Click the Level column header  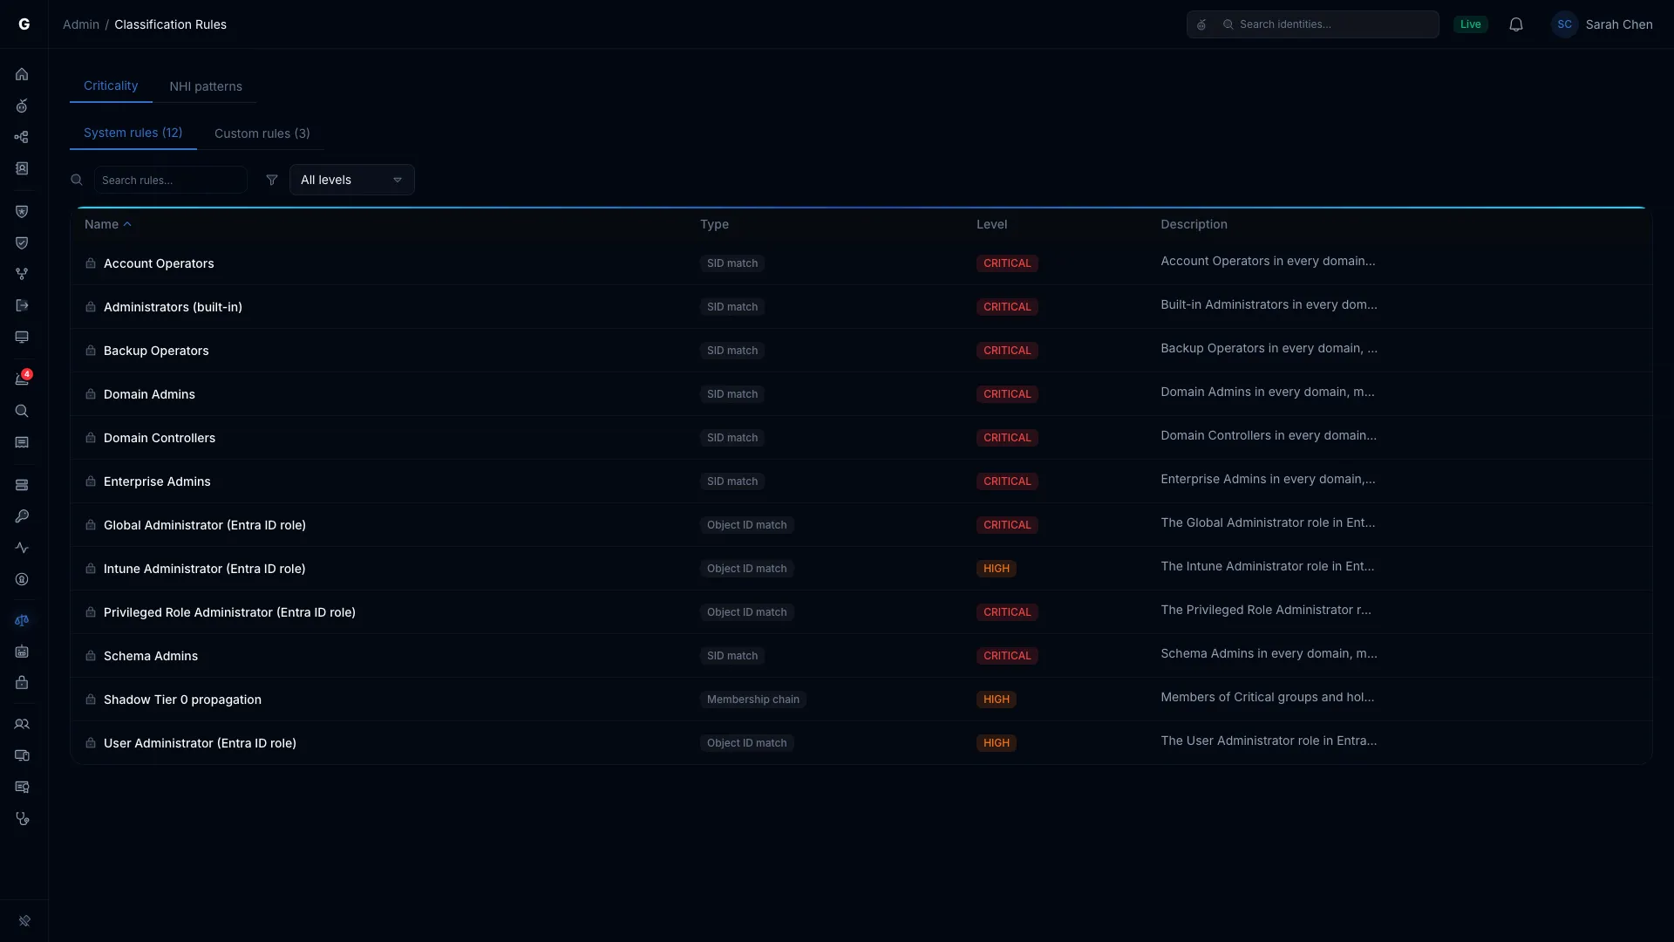coord(991,224)
